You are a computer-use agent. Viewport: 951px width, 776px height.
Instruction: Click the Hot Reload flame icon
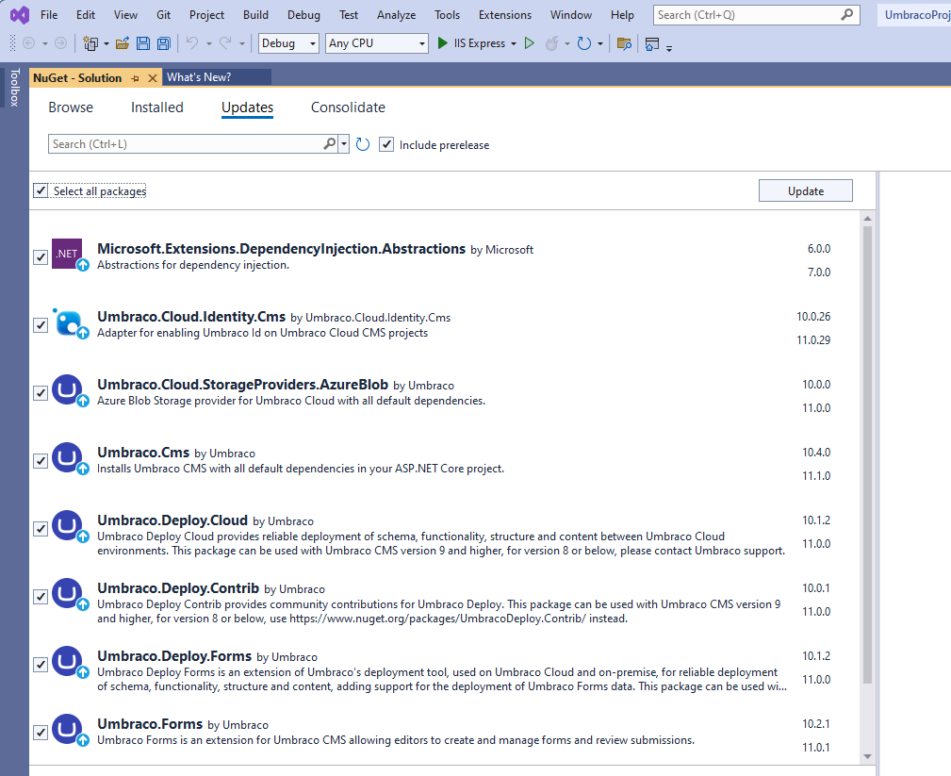coord(552,43)
